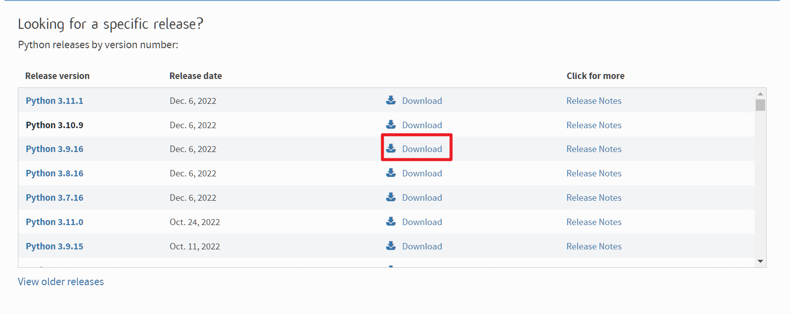Follow the View older releases link
This screenshot has height=314, width=790.
click(x=61, y=282)
